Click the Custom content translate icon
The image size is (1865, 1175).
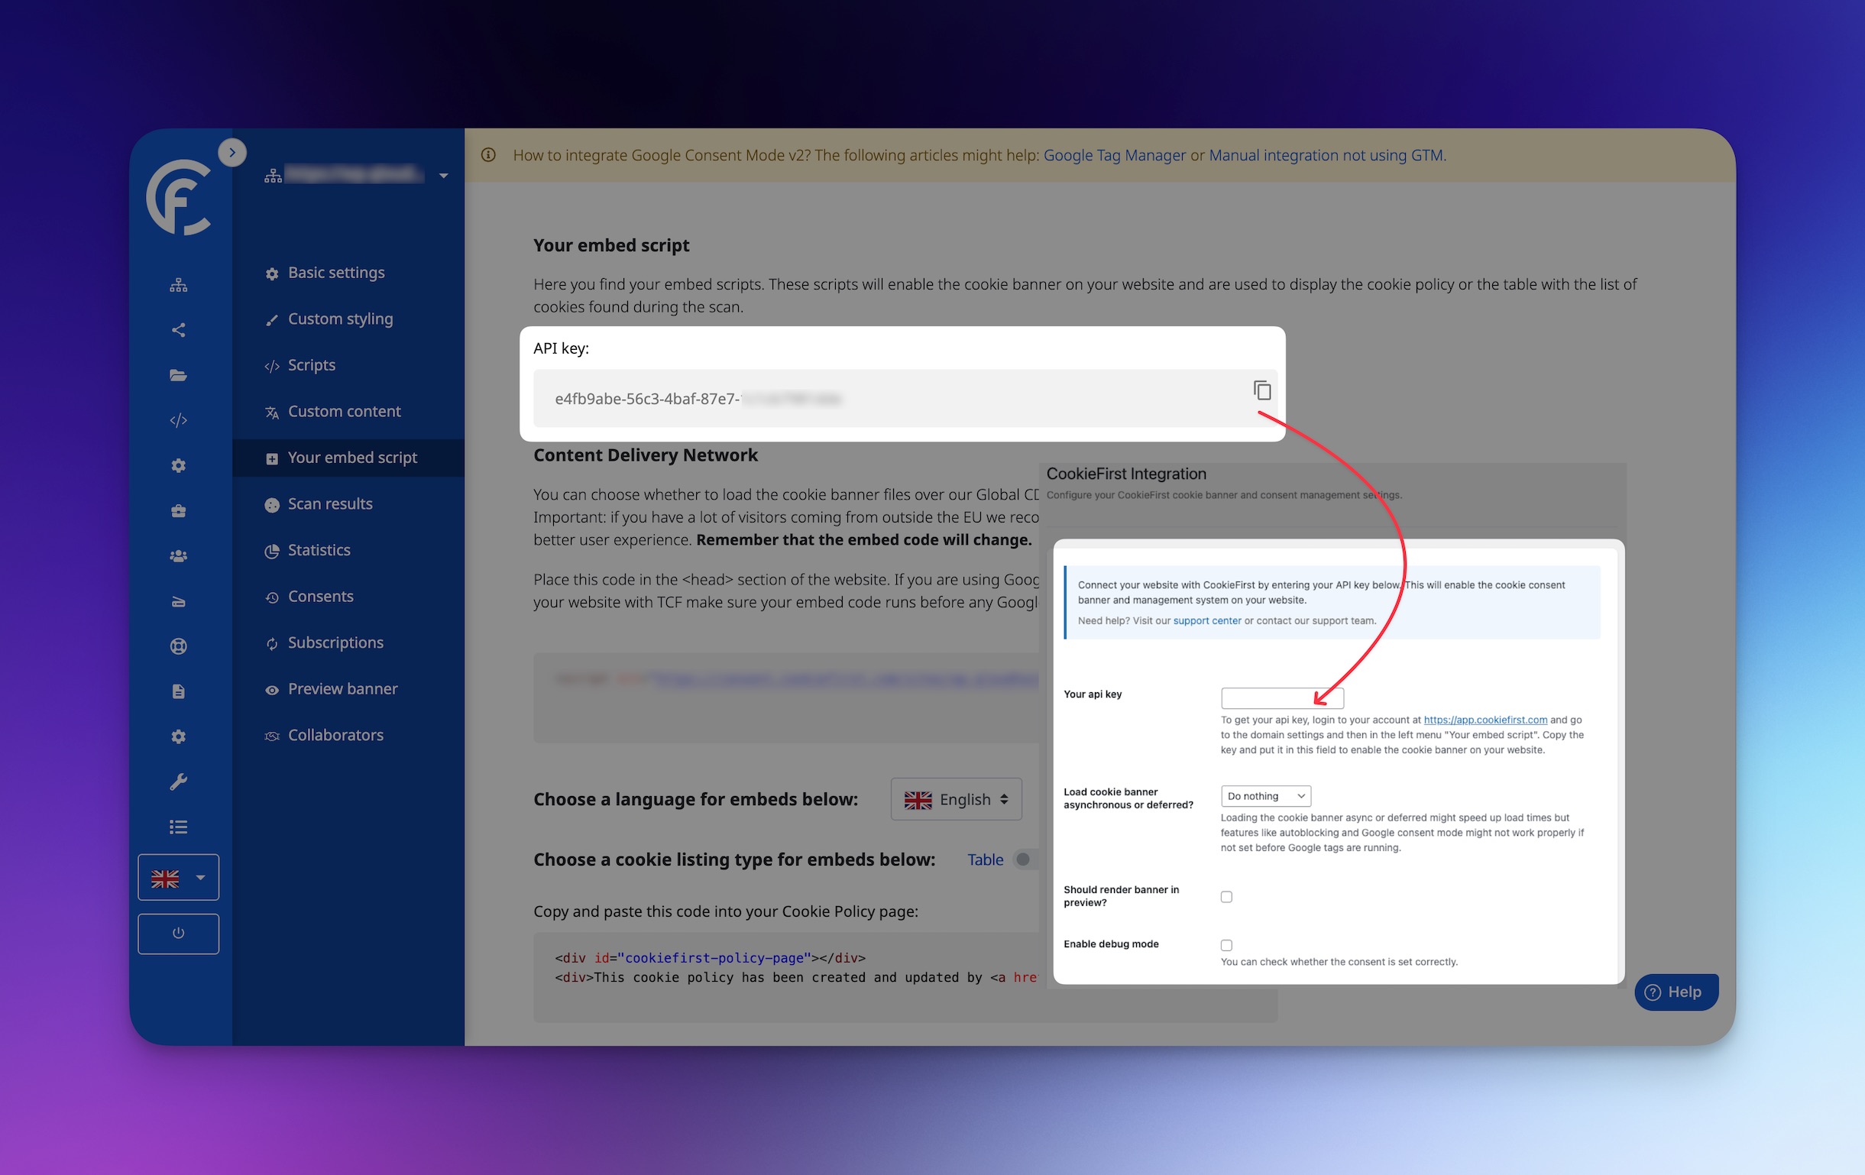tap(272, 413)
